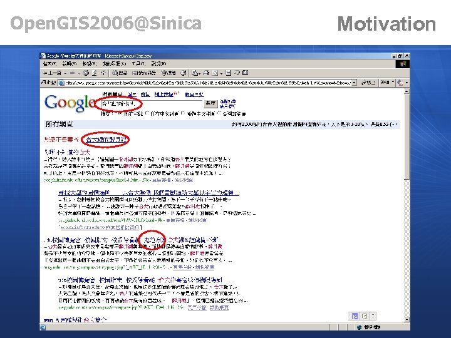Click the "Did you mean" suggestion link

106,140
